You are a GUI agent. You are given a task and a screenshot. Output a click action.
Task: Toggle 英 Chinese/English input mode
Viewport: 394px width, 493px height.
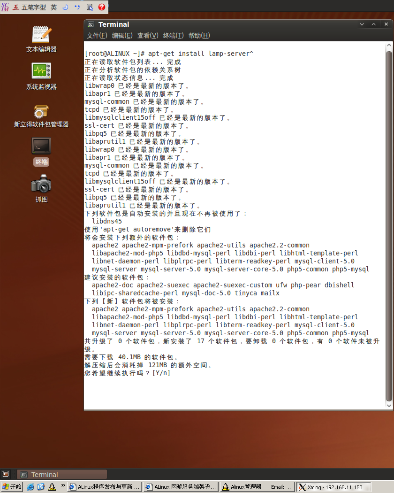pos(53,7)
